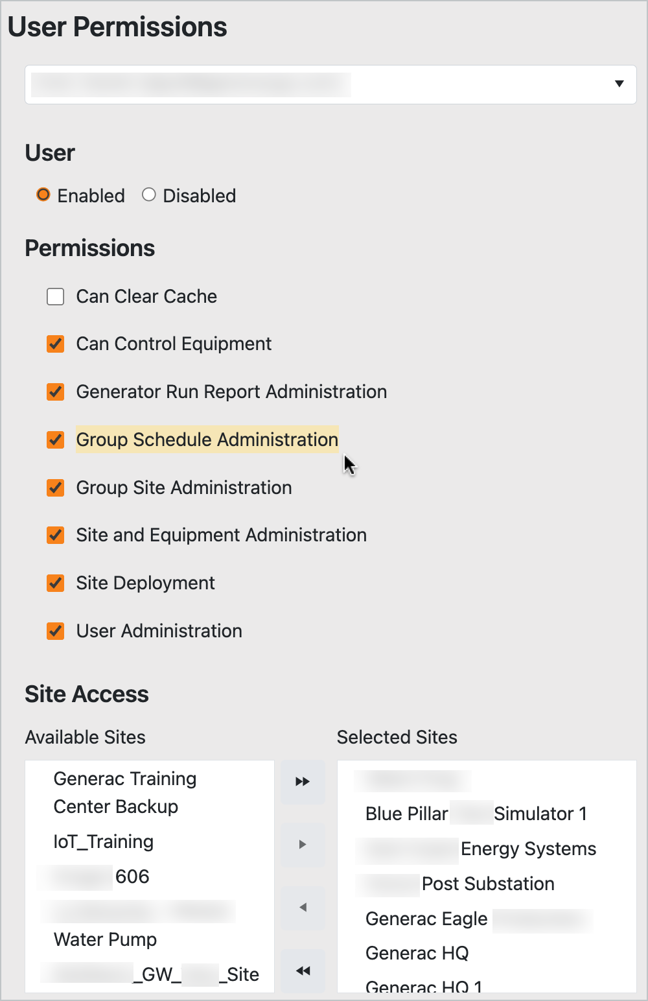Check the Can Clear Cache checkbox
This screenshot has width=648, height=1001.
pos(56,297)
